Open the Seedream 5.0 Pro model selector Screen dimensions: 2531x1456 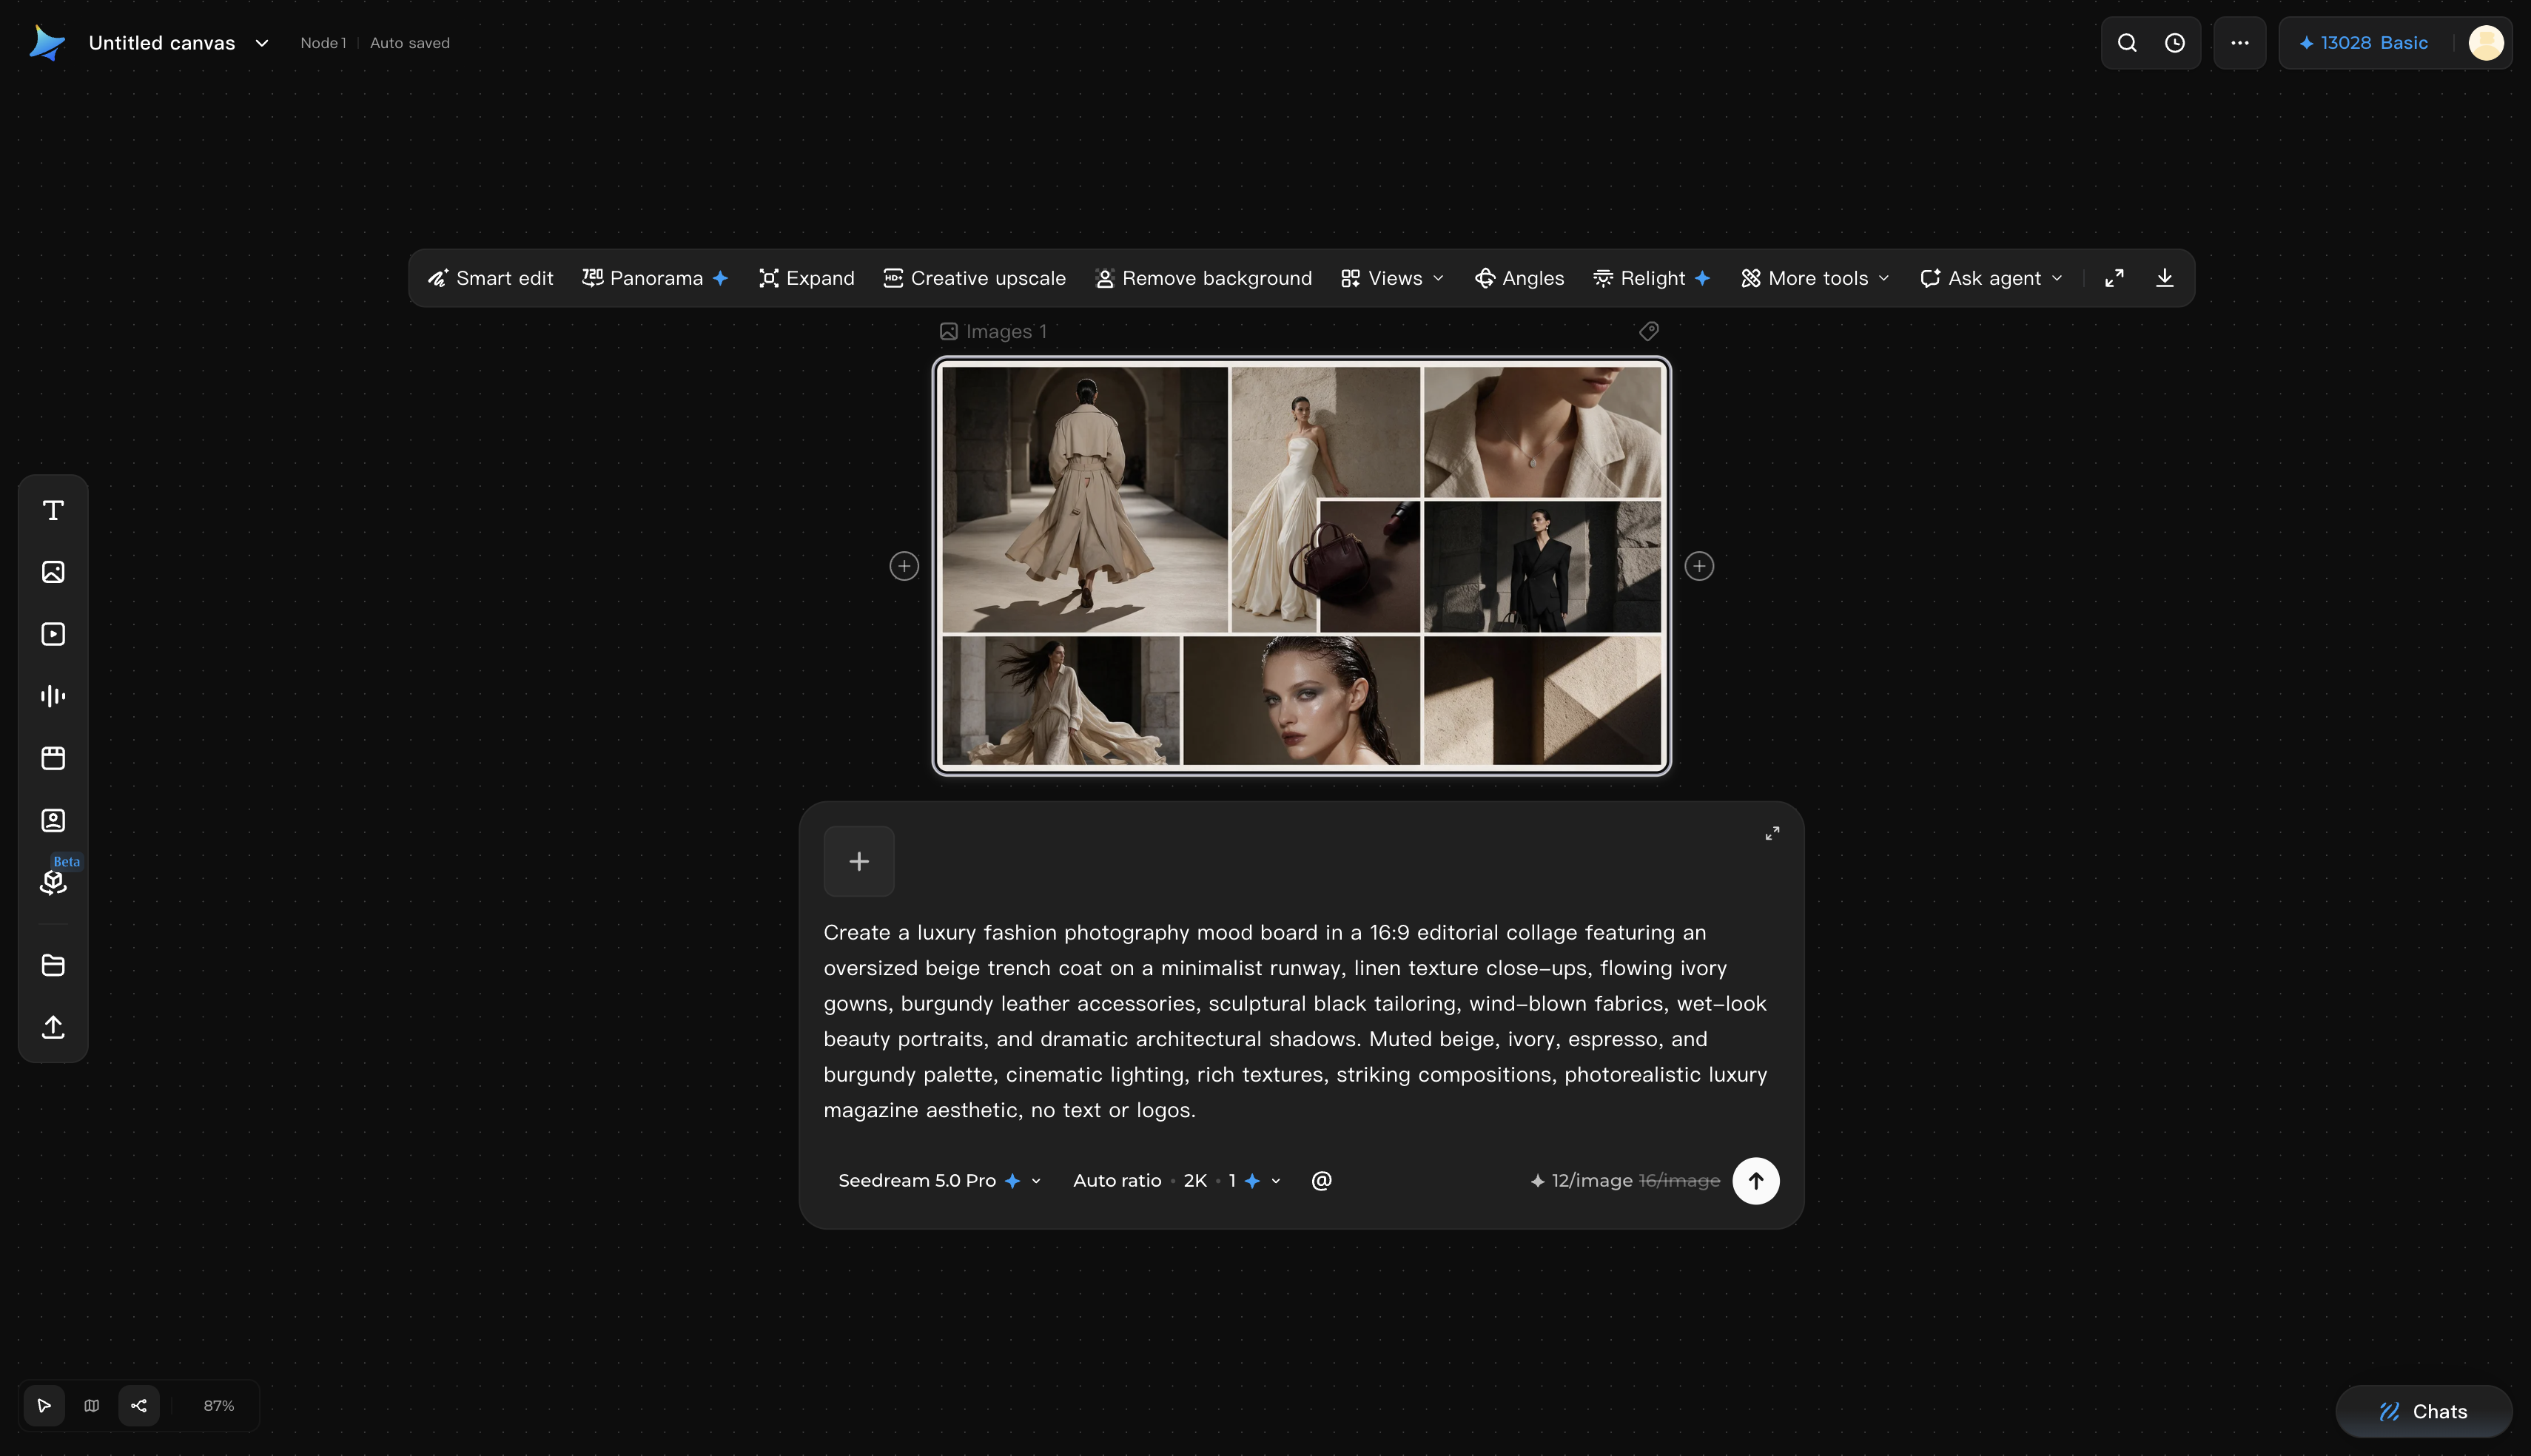939,1181
